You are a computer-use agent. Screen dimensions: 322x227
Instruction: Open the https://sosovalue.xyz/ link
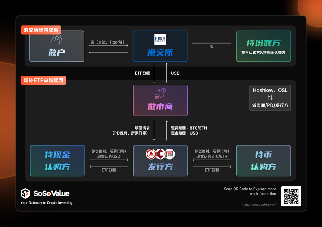[x=259, y=204]
